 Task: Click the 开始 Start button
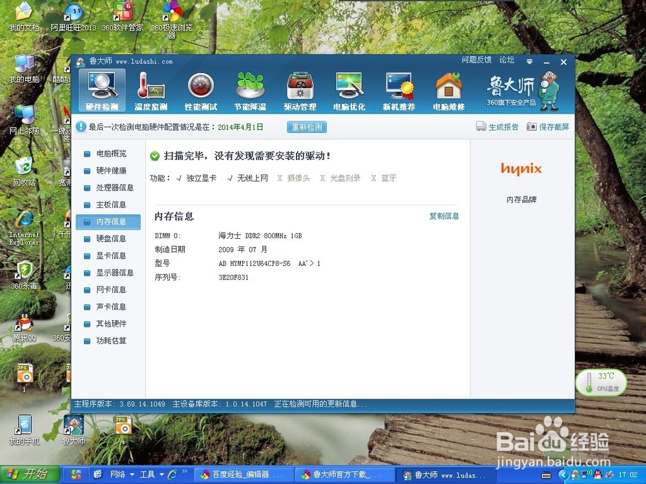(x=30, y=474)
